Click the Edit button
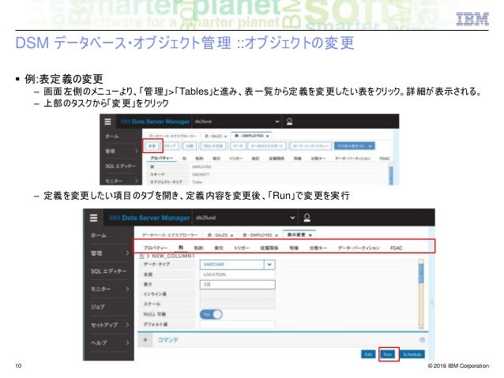This screenshot has width=504, height=378. click(x=368, y=354)
